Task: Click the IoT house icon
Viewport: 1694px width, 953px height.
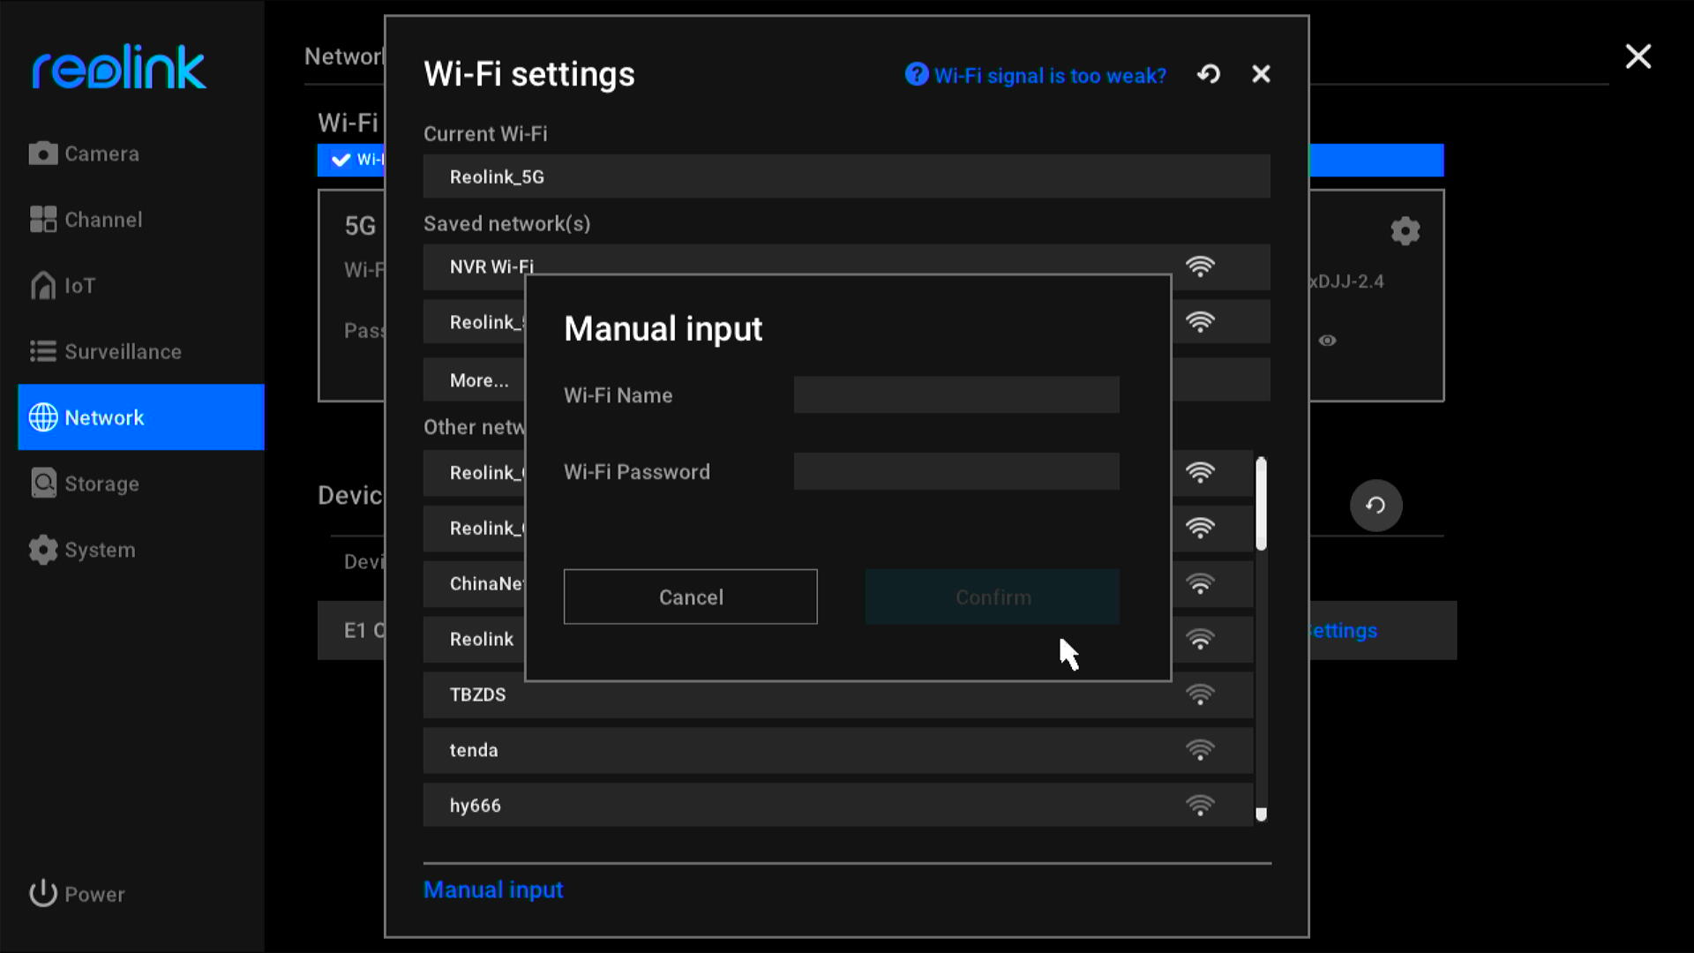Action: 42,285
